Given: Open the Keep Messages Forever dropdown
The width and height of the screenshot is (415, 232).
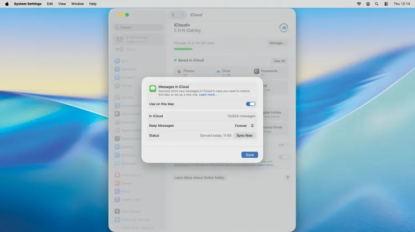Looking at the screenshot, I should click(x=244, y=126).
